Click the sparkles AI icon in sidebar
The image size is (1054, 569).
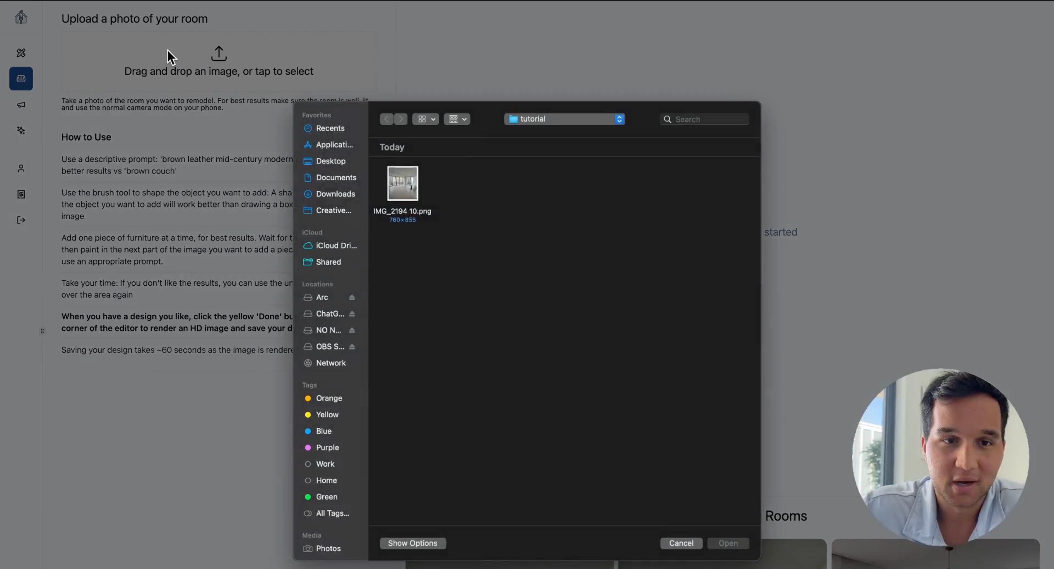point(20,130)
